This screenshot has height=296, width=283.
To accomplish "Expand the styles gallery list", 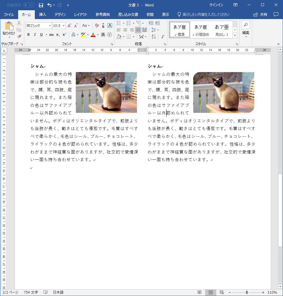I will (x=235, y=35).
